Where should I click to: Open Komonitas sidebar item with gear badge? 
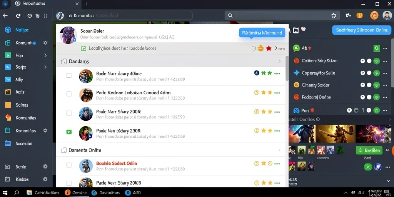26,131
